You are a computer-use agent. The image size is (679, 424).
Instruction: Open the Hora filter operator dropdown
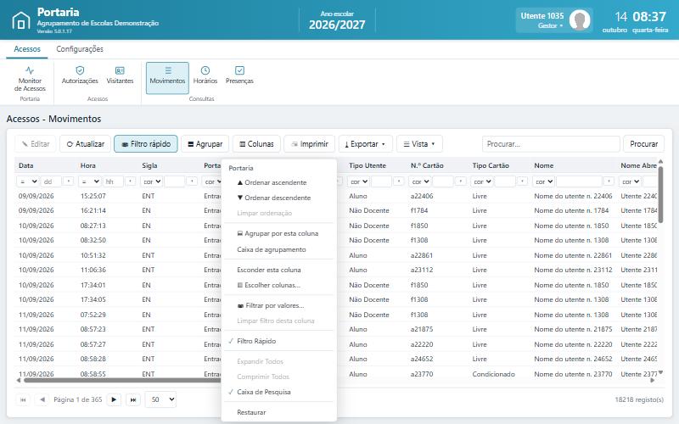[90, 181]
